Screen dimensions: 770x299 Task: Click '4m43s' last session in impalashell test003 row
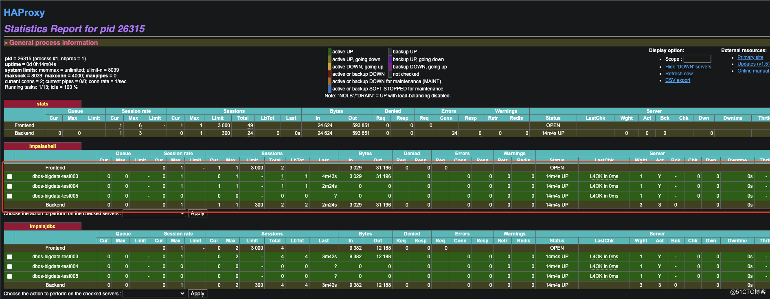[329, 176]
